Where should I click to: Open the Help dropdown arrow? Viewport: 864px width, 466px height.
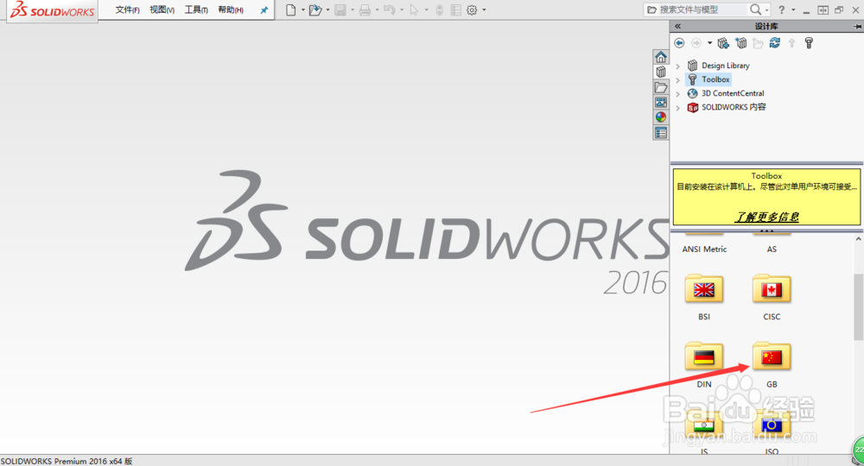click(793, 9)
